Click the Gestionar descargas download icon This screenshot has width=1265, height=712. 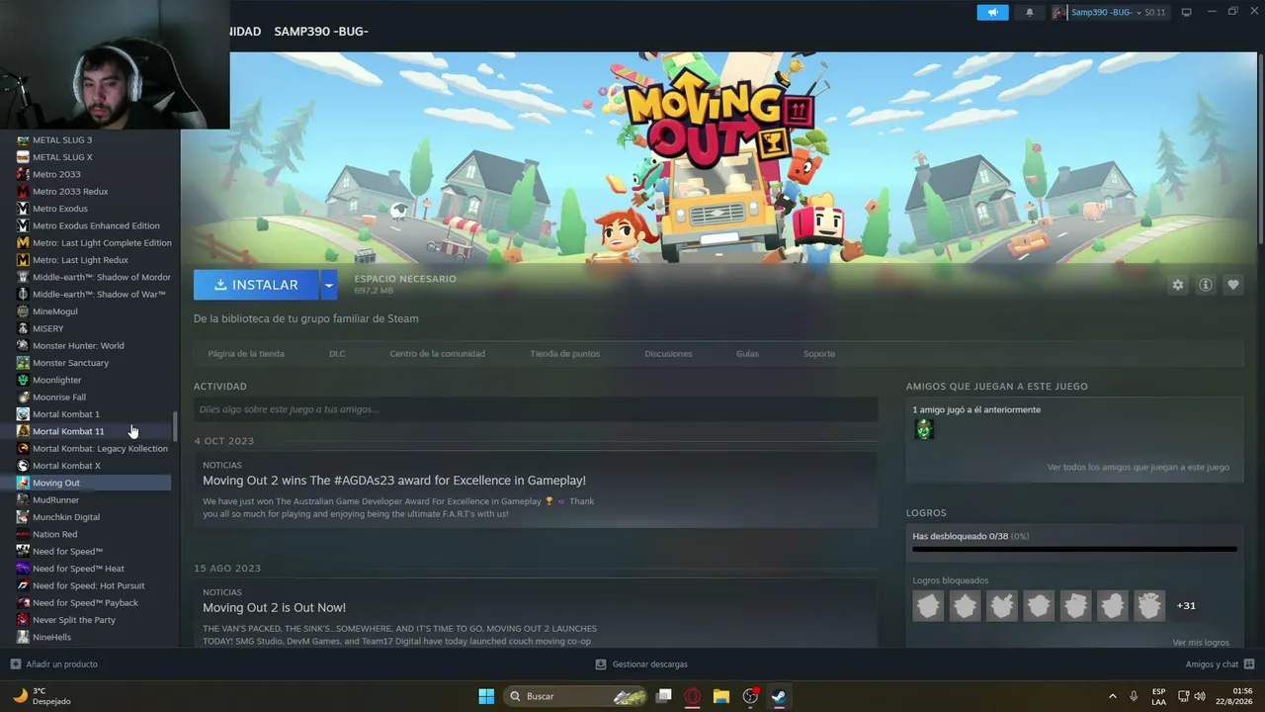601,664
